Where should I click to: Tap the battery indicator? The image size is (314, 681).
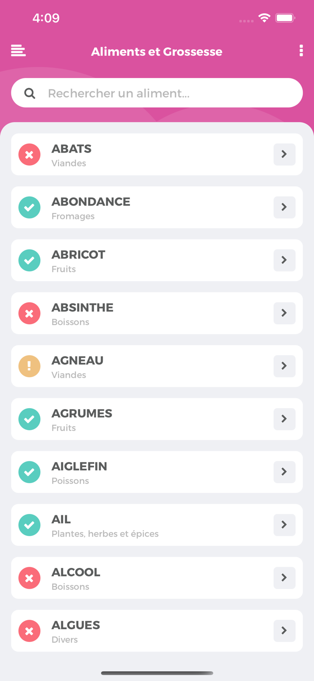[x=285, y=18]
